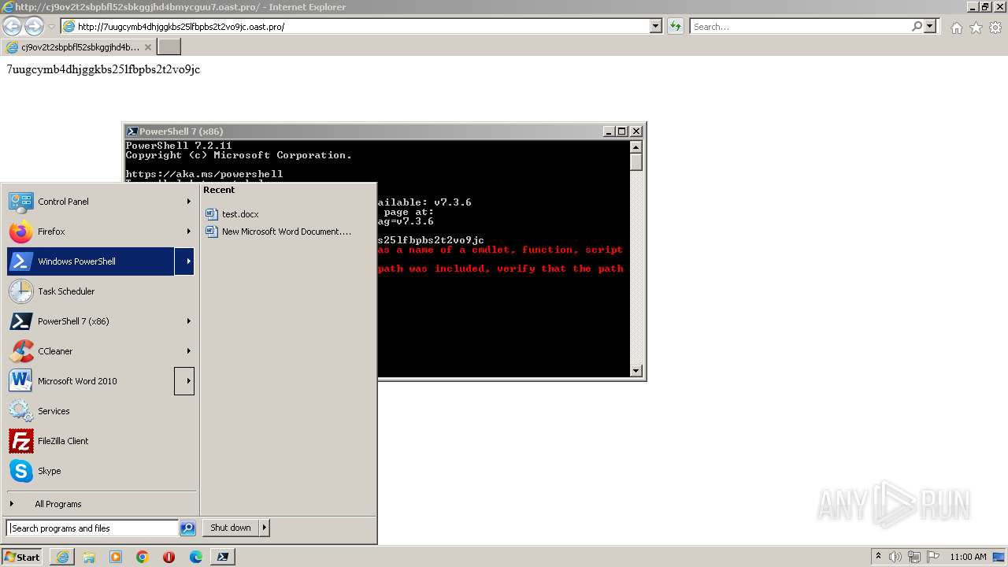Click the Firefox logo icon
Screen dimensions: 1008x567
(x=20, y=232)
